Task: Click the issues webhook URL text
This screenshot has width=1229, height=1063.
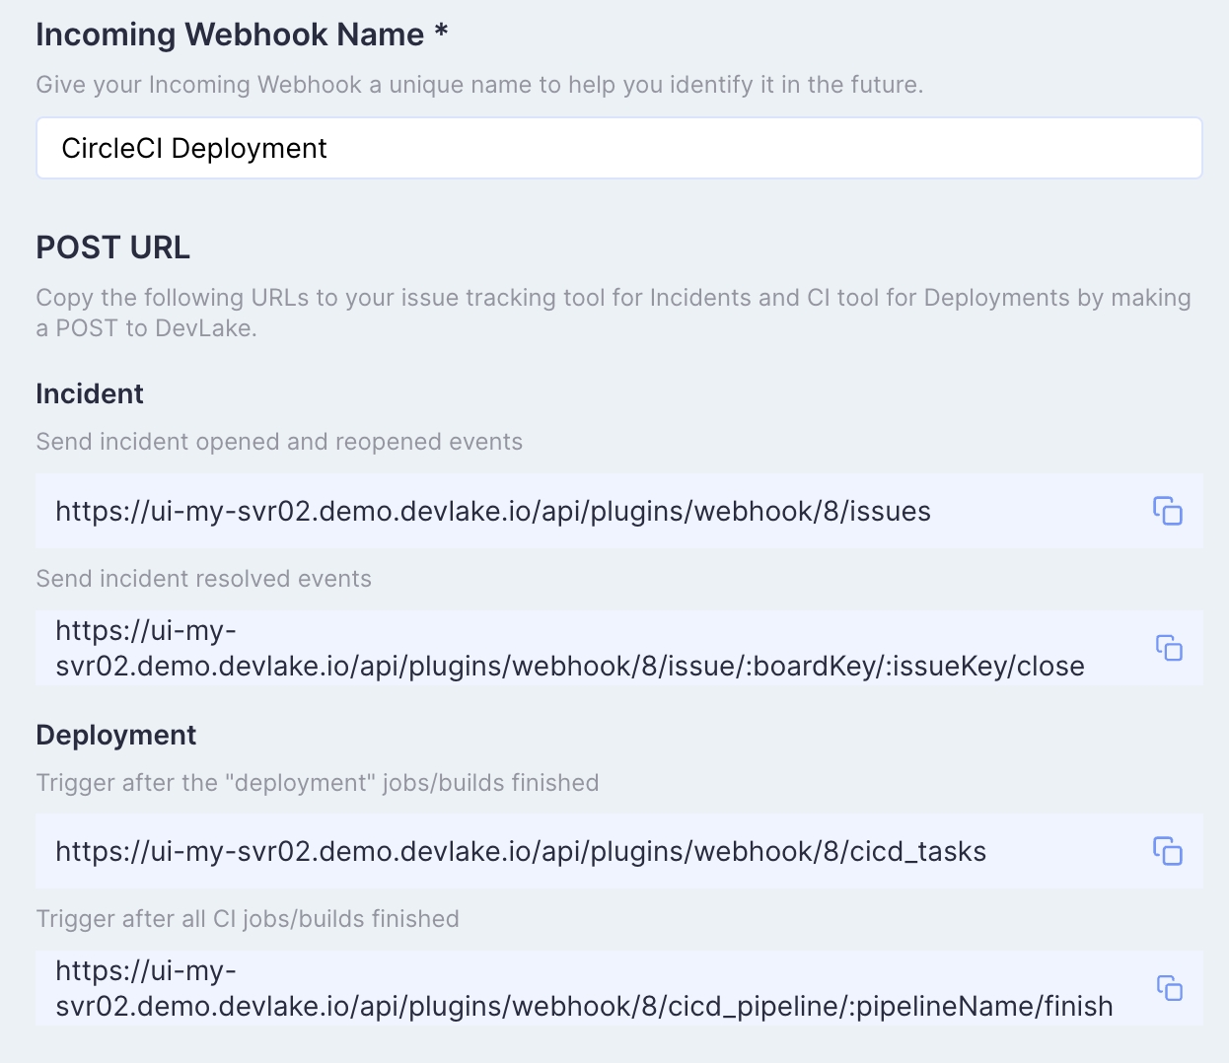Action: [x=493, y=511]
